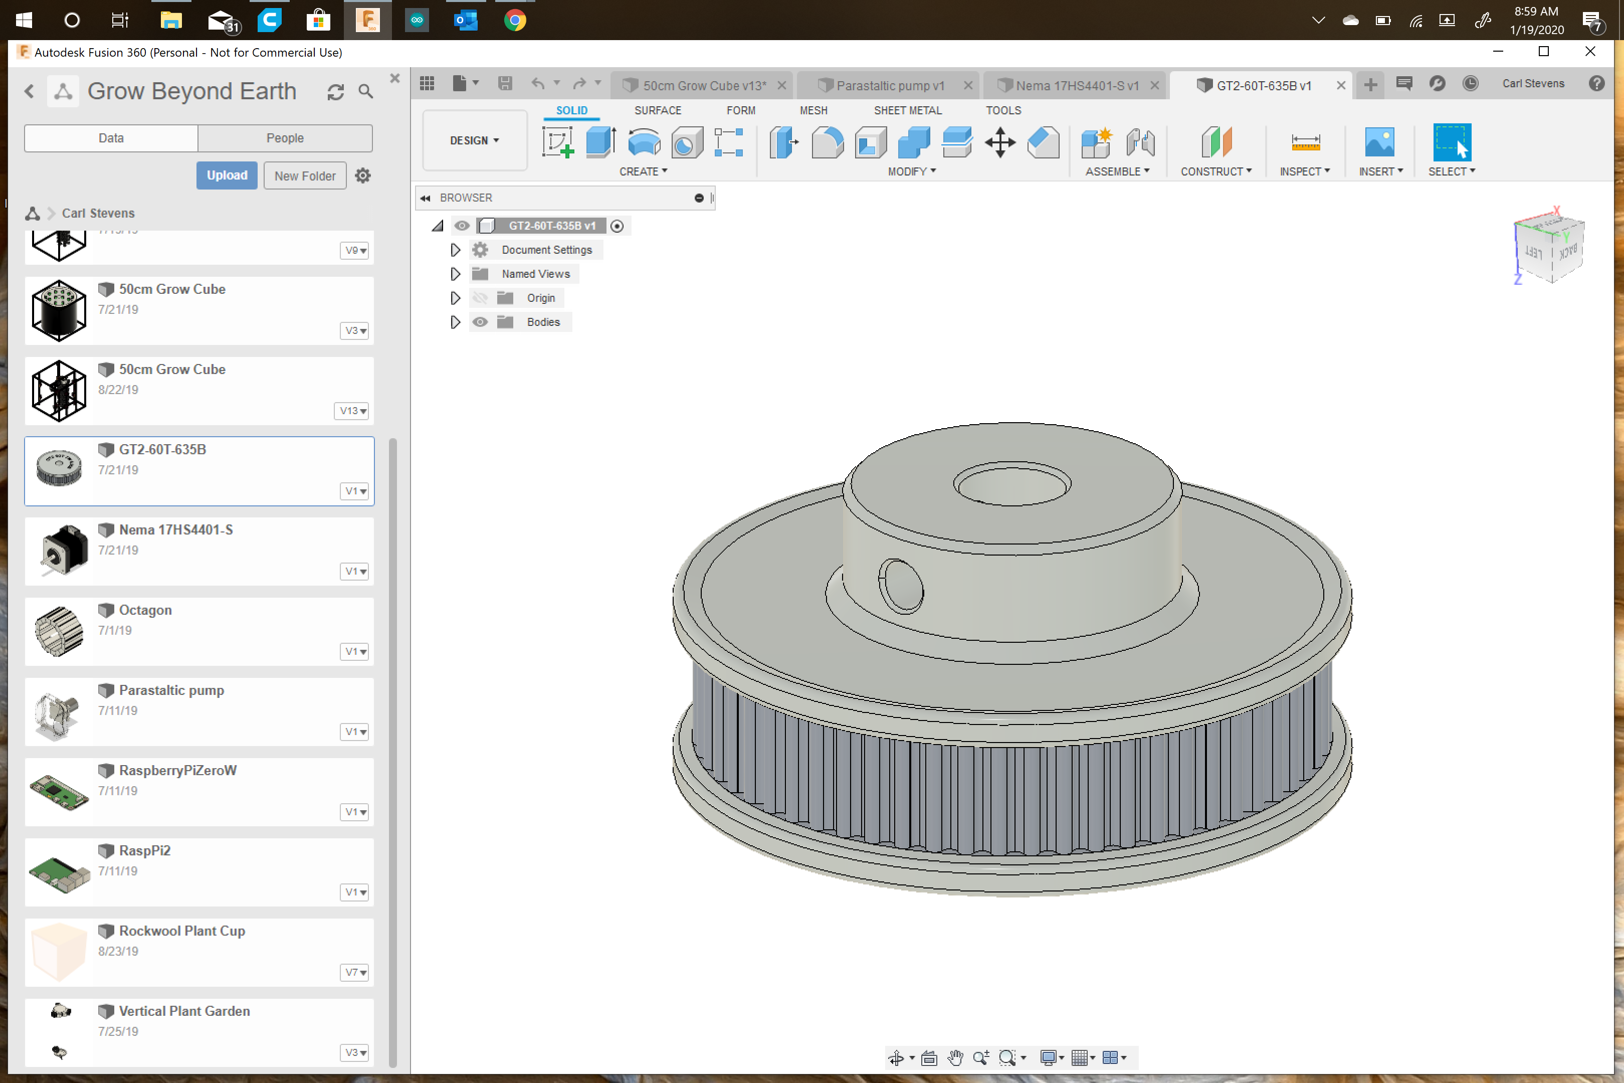Open the DESIGN workspace dropdown
Image resolution: width=1624 pixels, height=1083 pixels.
[x=474, y=140]
